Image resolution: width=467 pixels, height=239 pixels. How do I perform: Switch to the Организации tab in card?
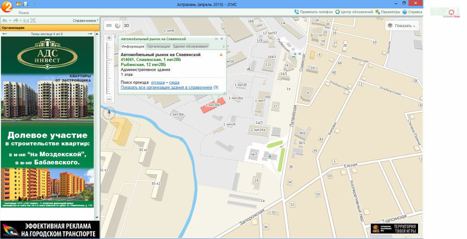pyautogui.click(x=159, y=46)
